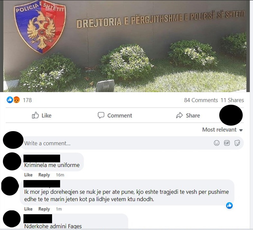This screenshot has height=230, width=253.
Task: Open the sticker picker in the comment box
Action: pyautogui.click(x=237, y=143)
